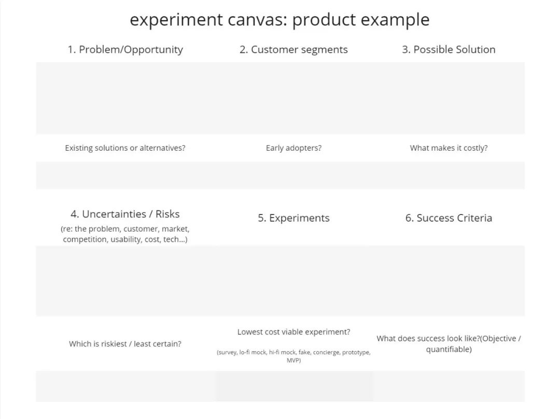560x419 pixels.
Task: Select the '3. Possible Solution' heading
Action: [x=449, y=50]
